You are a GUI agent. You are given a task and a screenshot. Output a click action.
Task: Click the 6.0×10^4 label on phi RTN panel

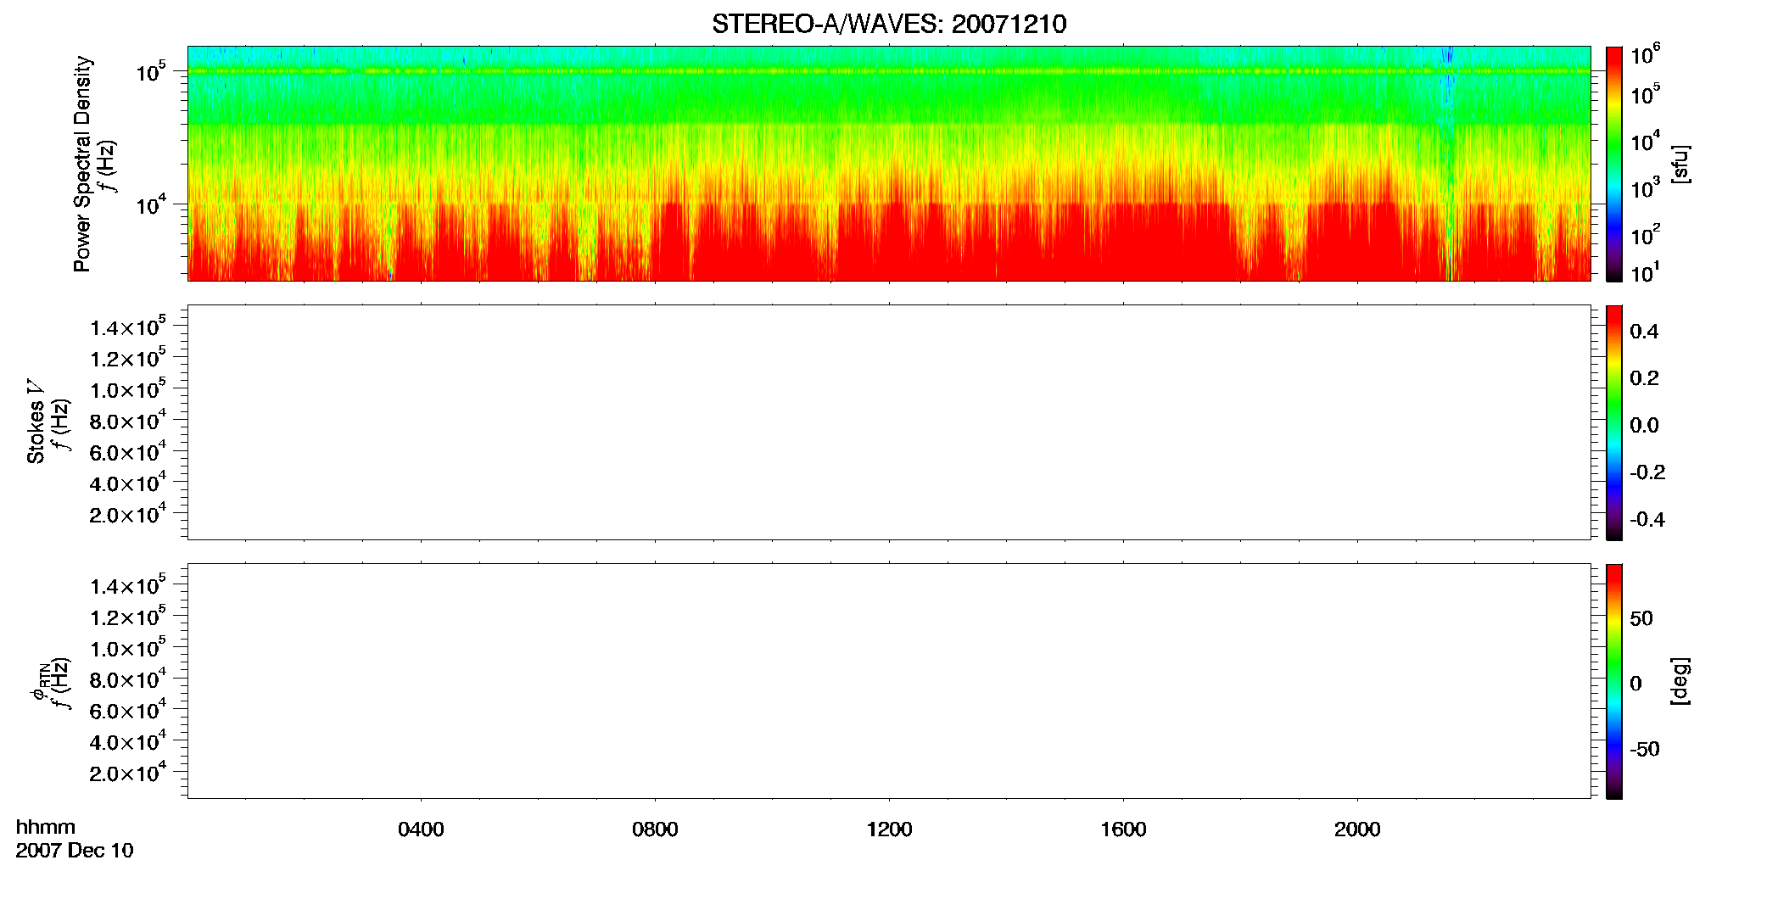(x=128, y=709)
